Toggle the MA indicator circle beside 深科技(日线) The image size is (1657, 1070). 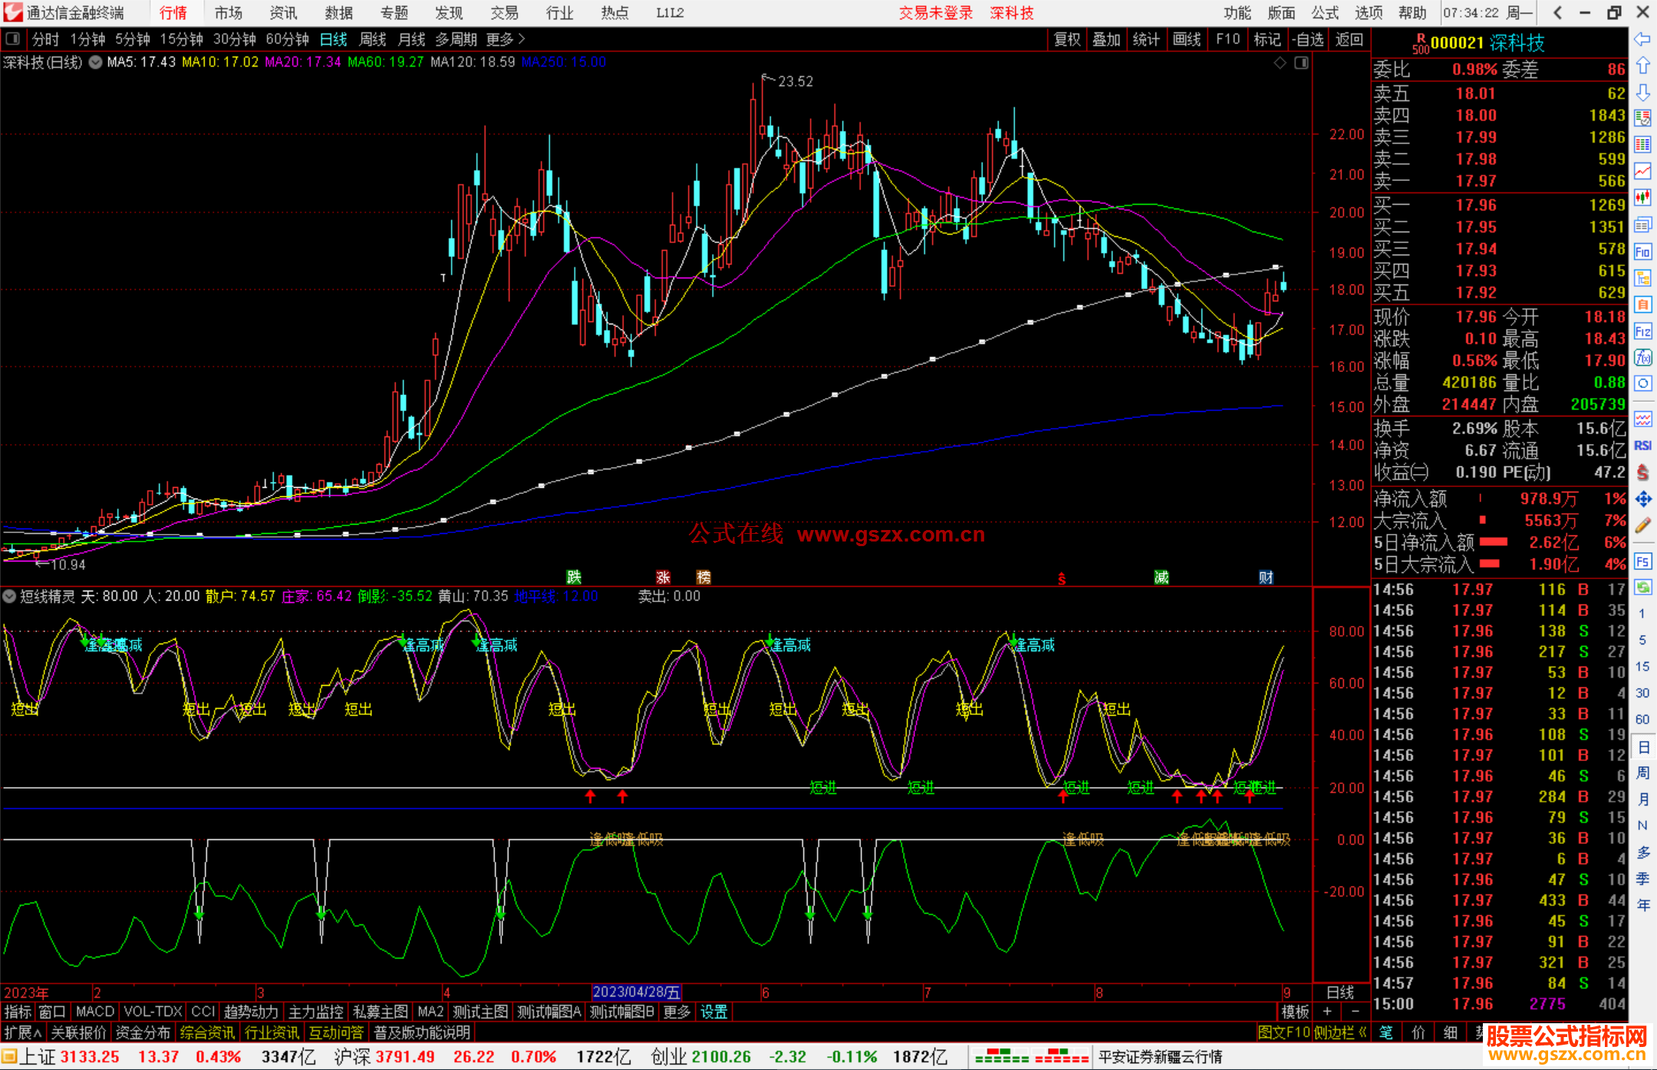(x=95, y=63)
